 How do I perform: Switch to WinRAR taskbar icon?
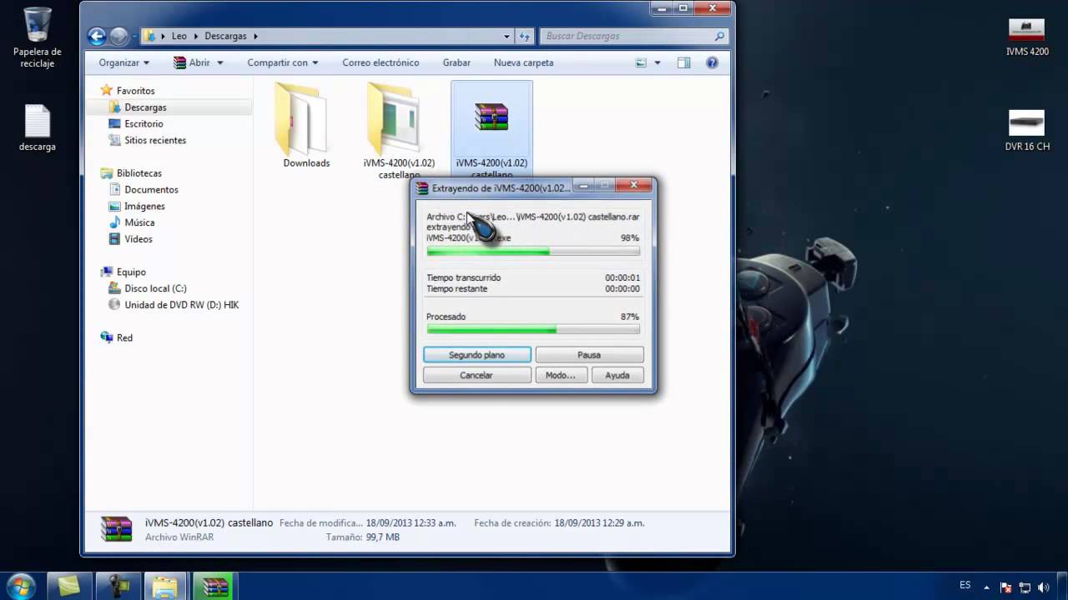click(214, 587)
